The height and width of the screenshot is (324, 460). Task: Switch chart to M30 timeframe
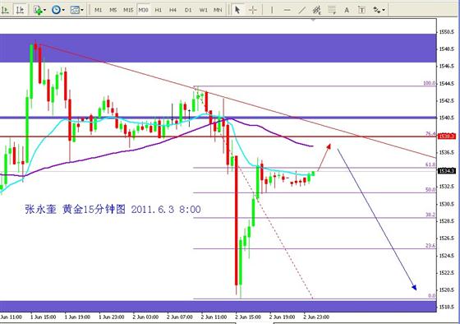(x=143, y=10)
